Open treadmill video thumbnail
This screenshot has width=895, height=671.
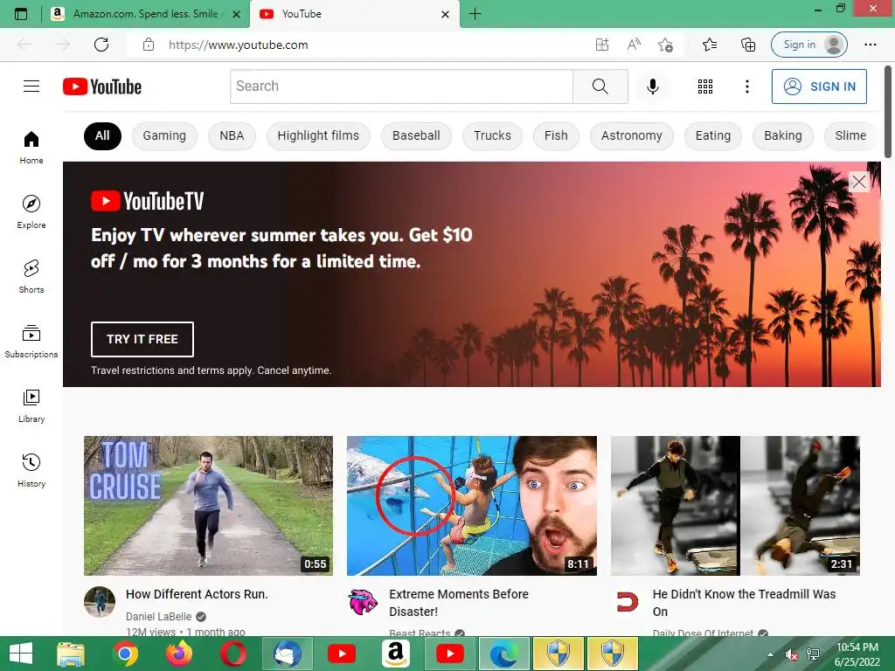[735, 506]
